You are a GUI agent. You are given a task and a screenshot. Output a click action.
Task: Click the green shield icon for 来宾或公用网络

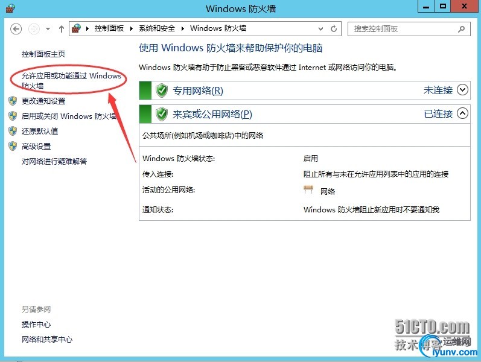[162, 114]
